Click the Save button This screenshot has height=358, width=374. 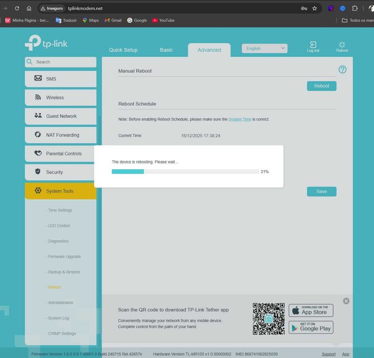point(322,192)
